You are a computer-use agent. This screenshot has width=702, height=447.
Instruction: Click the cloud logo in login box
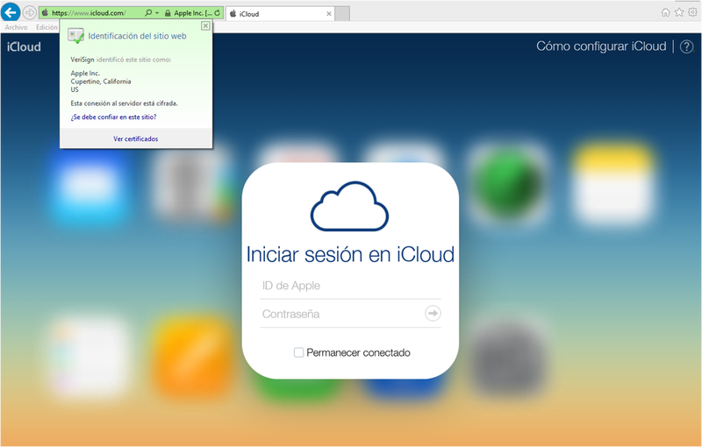(x=349, y=206)
